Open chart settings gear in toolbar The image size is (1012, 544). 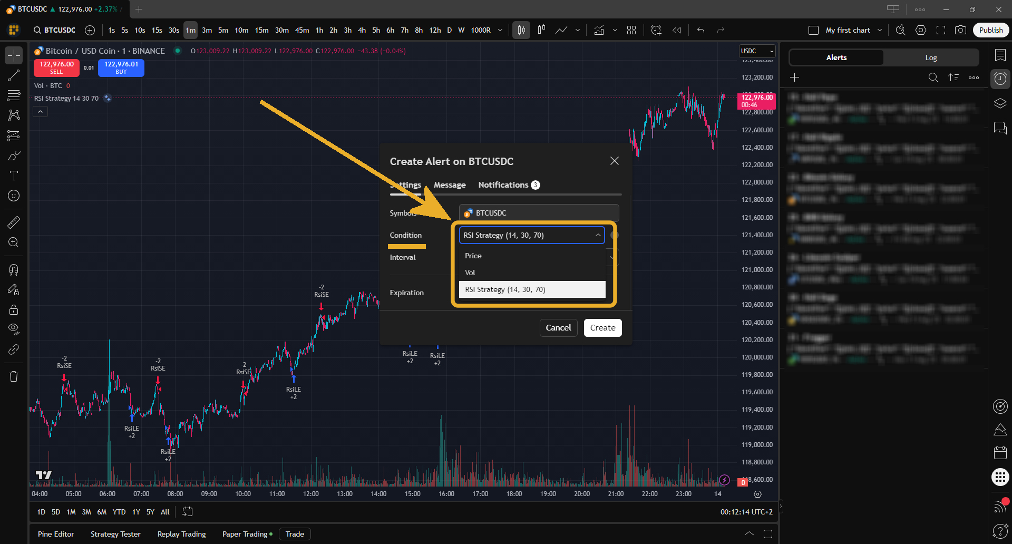921,30
